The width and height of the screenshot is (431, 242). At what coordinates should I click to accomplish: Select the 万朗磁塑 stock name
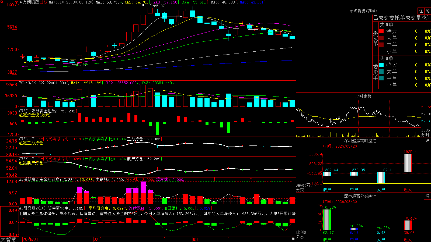[31, 2]
